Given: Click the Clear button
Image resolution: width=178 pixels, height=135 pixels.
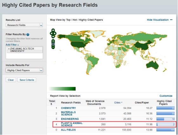Looking at the screenshot, I should point(11,80).
